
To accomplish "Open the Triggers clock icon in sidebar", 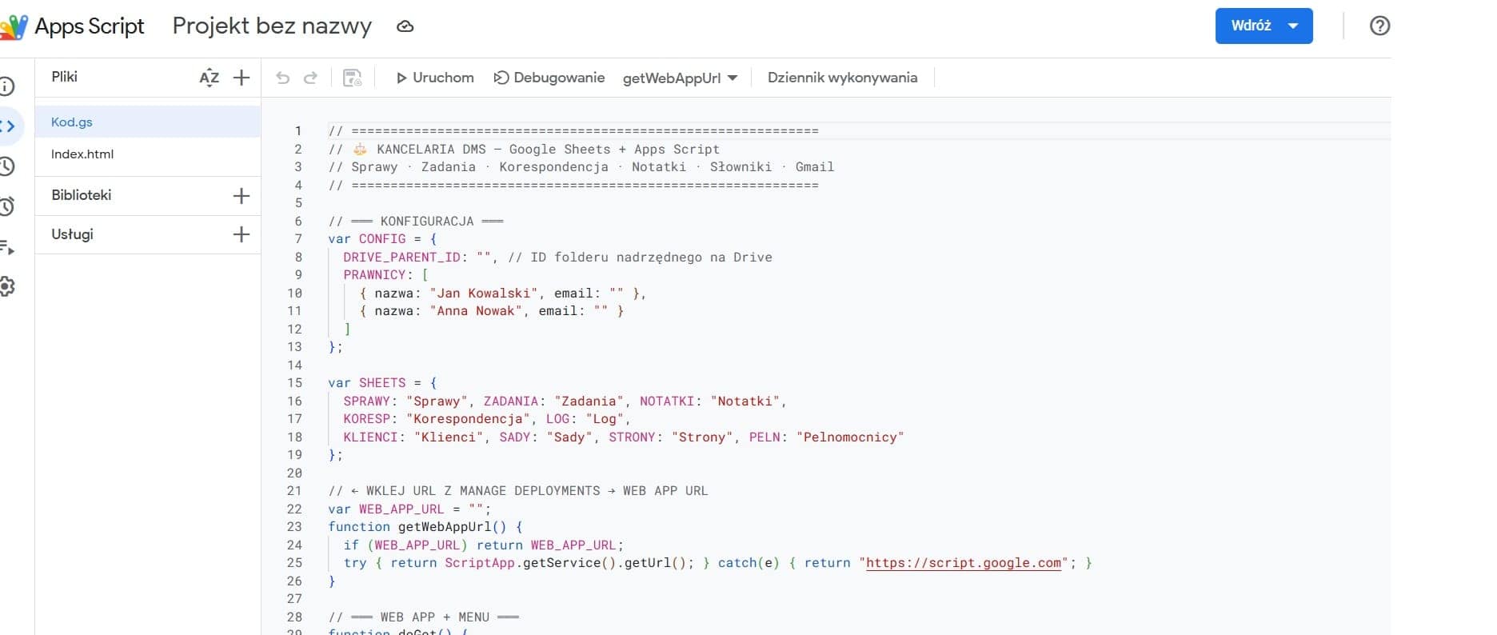I will point(6,206).
